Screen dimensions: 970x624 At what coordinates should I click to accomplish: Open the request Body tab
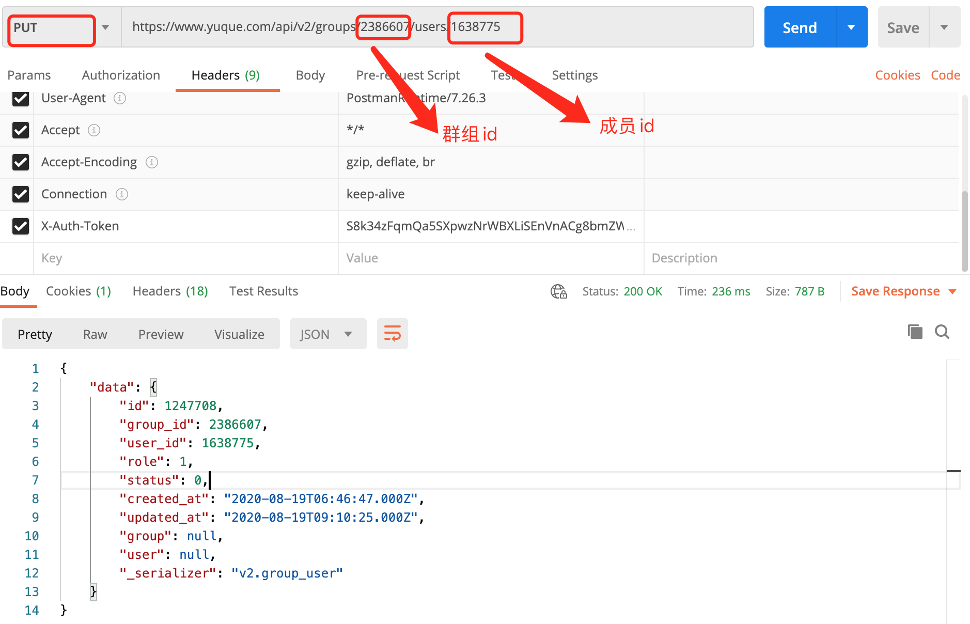[x=310, y=75]
